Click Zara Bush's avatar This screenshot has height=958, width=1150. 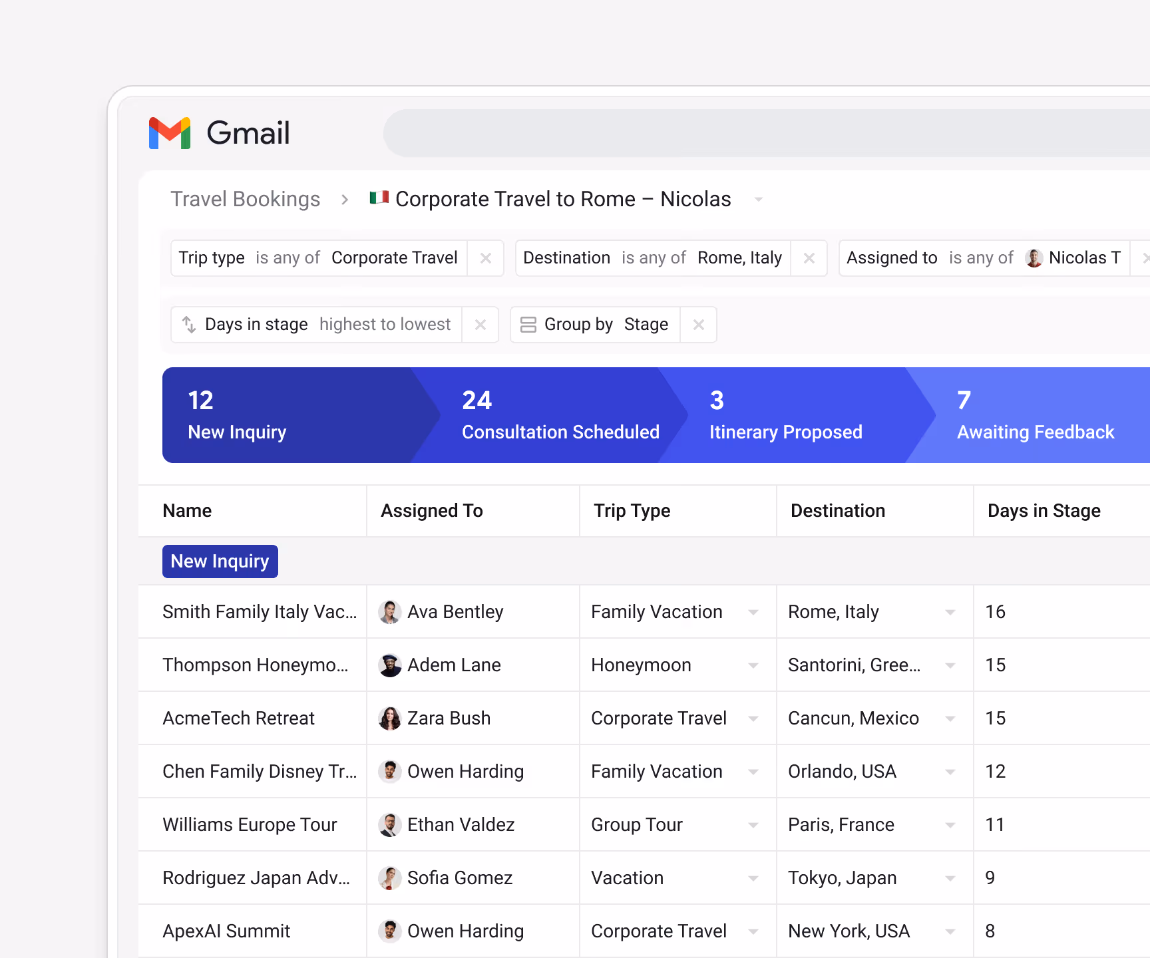tap(390, 718)
